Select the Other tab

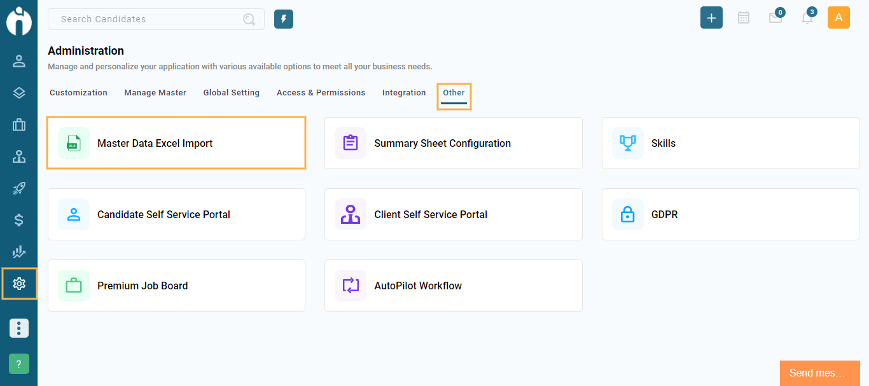pos(454,93)
